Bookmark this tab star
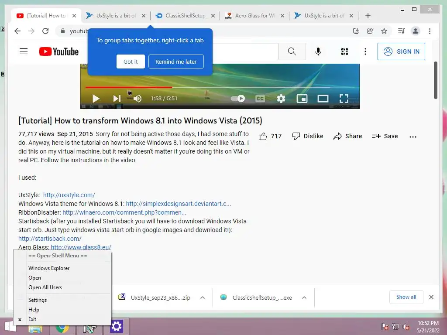Viewport: 447px width, 335px height. point(384,31)
